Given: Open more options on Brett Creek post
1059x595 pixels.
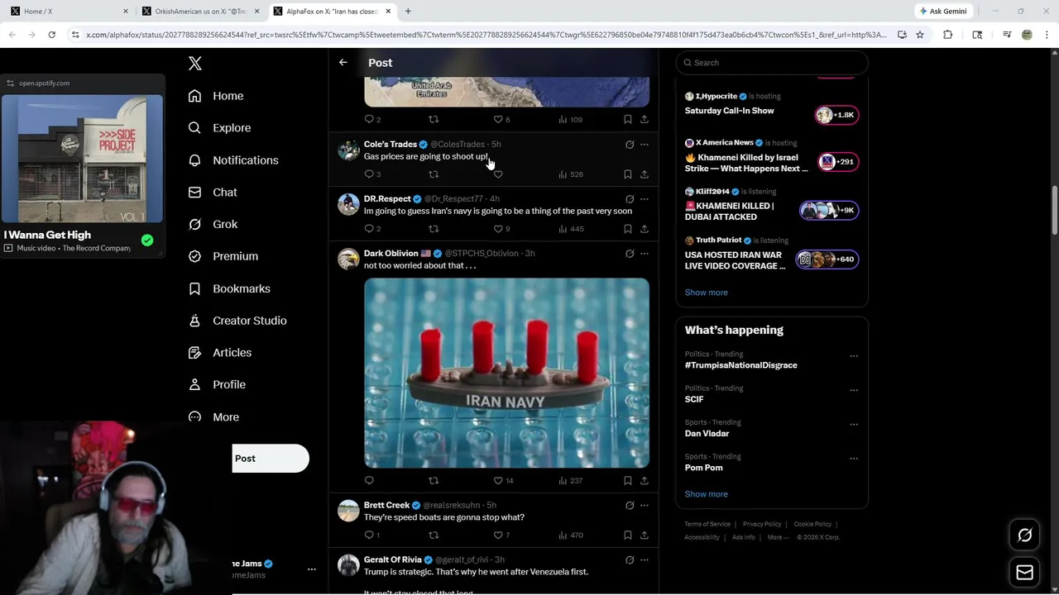Looking at the screenshot, I should coord(645,506).
